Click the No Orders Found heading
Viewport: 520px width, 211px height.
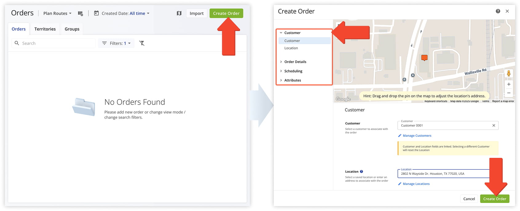(x=135, y=102)
